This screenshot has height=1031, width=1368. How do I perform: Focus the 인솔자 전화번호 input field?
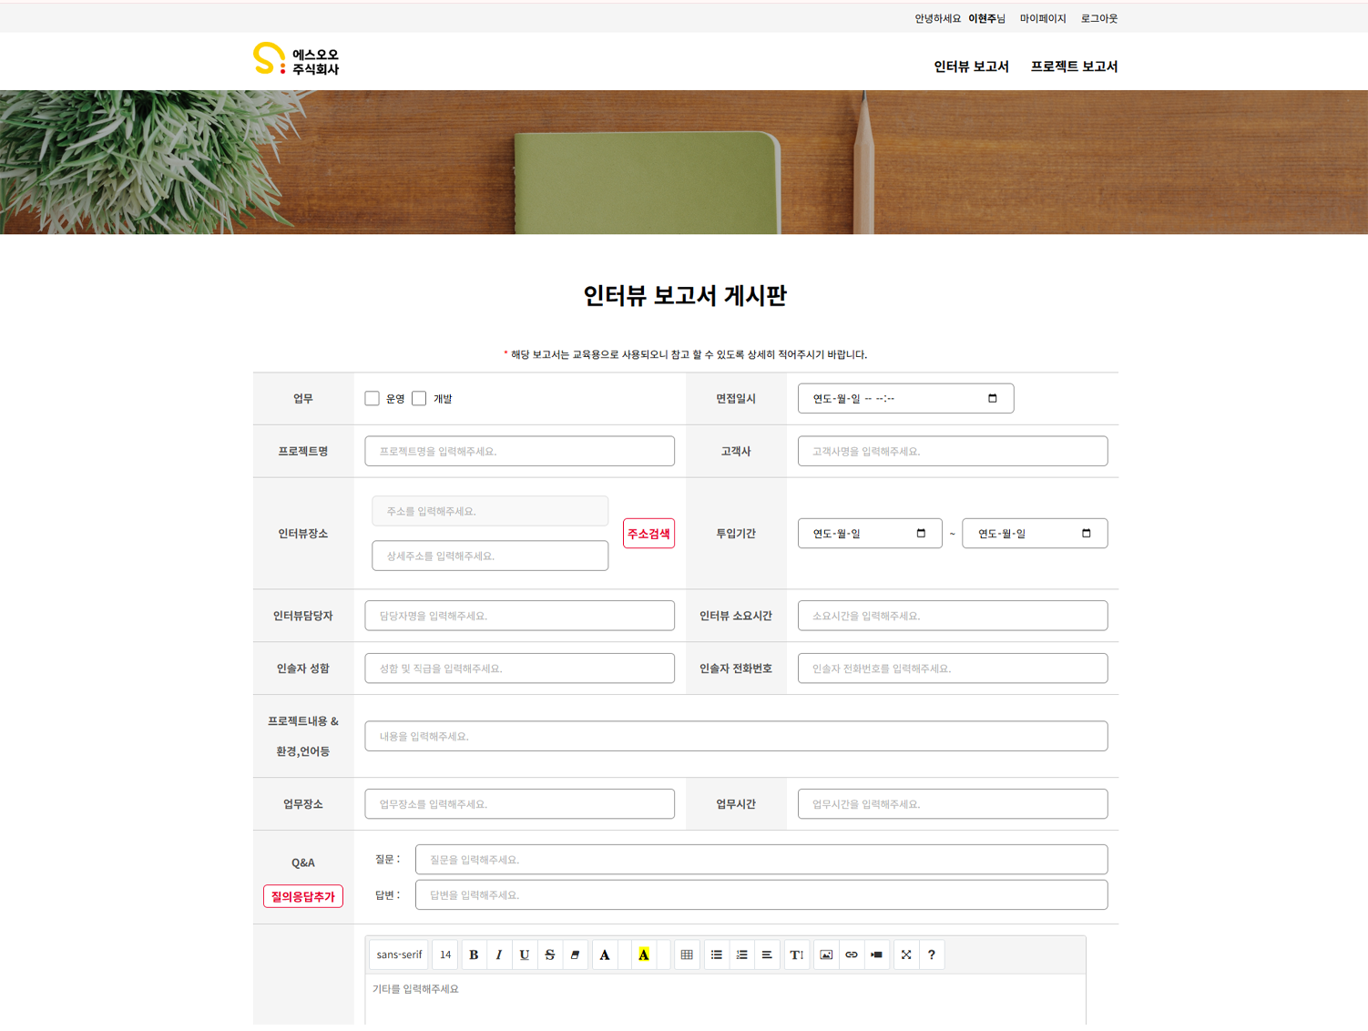pos(953,669)
